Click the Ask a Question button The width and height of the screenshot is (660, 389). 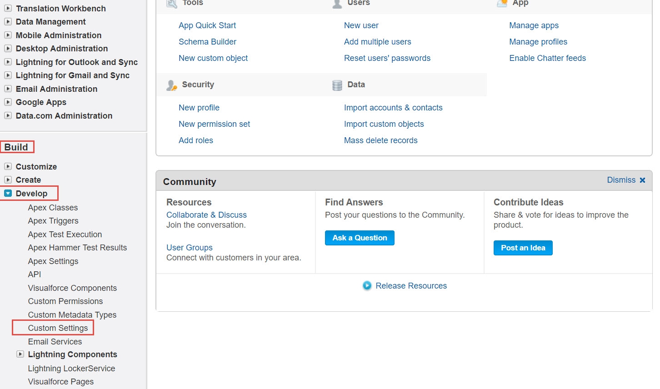360,238
